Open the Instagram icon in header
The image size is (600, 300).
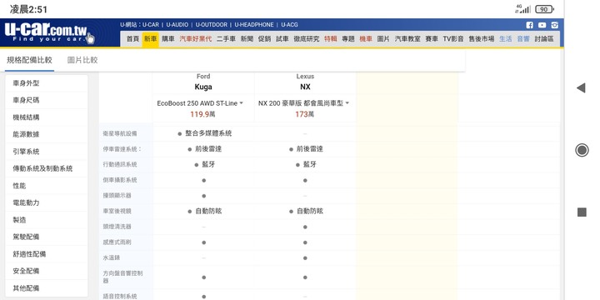pos(554,25)
